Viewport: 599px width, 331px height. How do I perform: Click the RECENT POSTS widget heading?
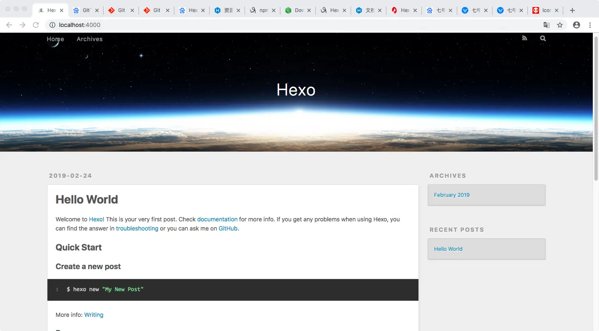click(457, 230)
